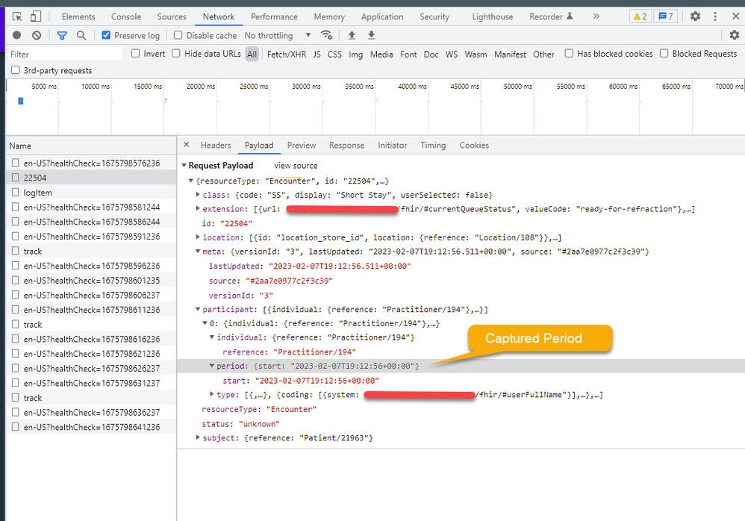Toggle the network filter funnel icon

point(62,35)
